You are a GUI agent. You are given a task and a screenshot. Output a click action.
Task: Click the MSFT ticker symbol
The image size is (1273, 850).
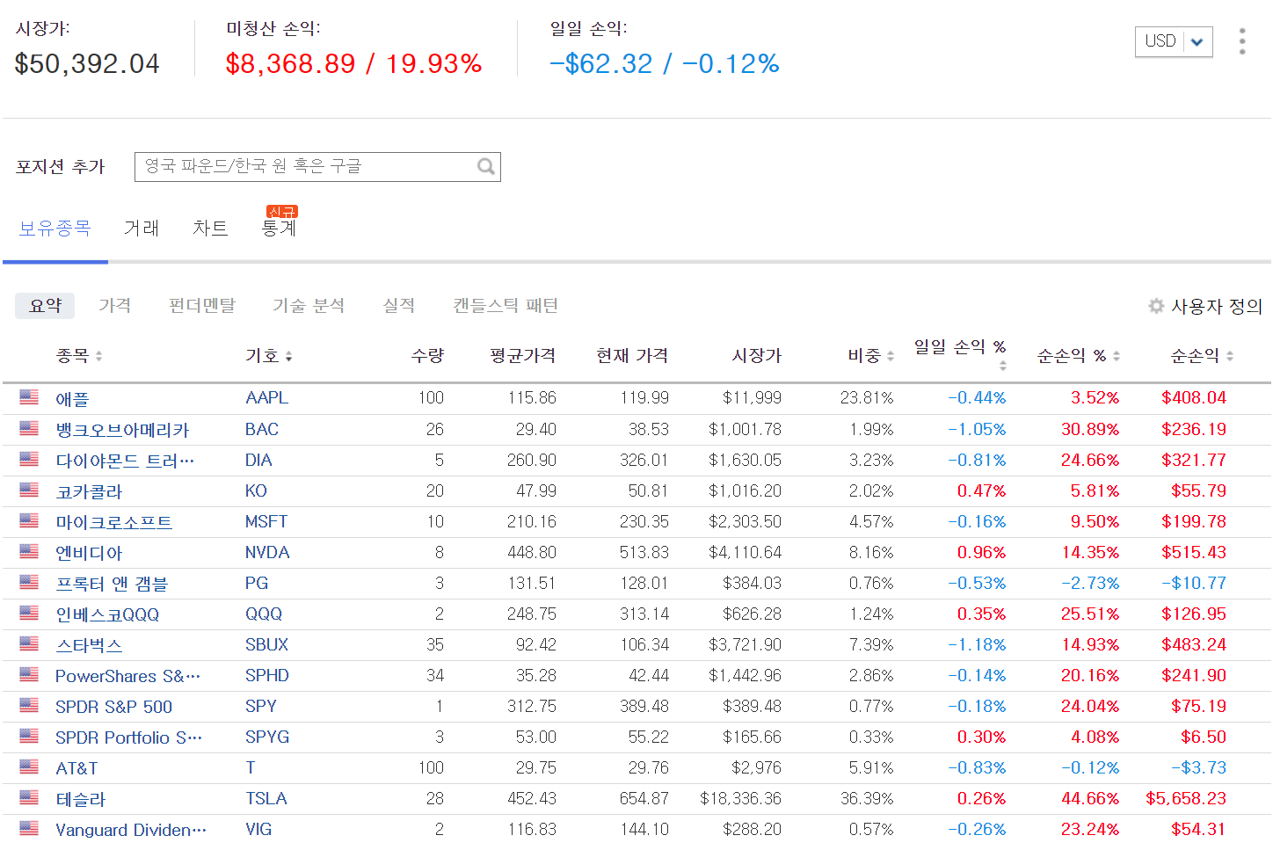266,522
